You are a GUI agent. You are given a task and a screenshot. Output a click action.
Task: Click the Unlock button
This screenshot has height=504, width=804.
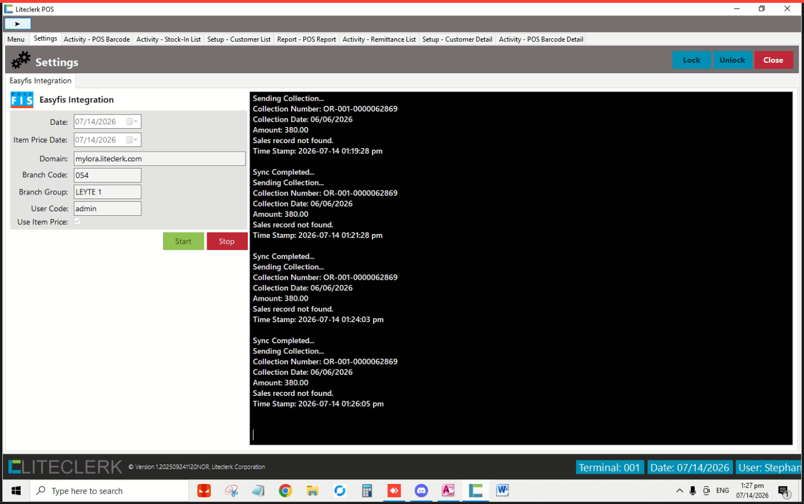coord(732,60)
